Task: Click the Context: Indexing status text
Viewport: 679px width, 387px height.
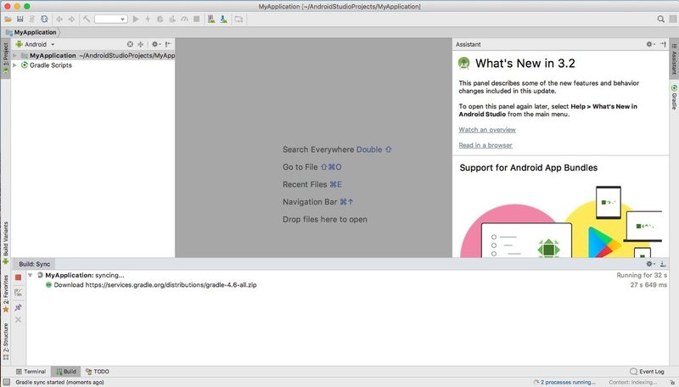Action: [x=632, y=382]
